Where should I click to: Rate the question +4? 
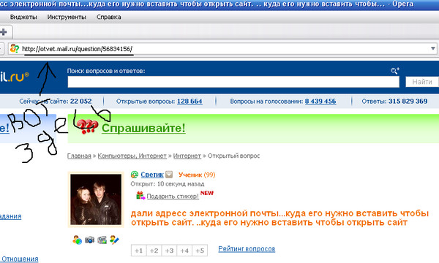[184, 251]
